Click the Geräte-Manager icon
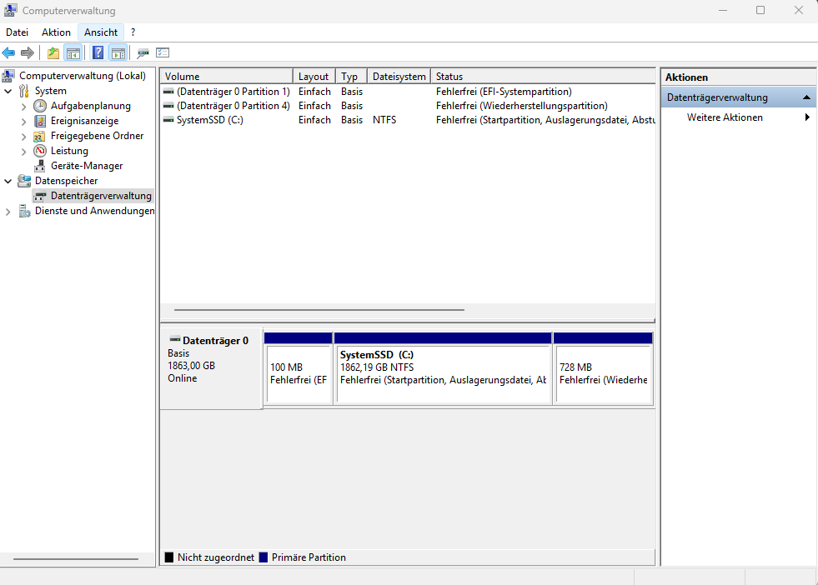818x585 pixels. (x=40, y=167)
